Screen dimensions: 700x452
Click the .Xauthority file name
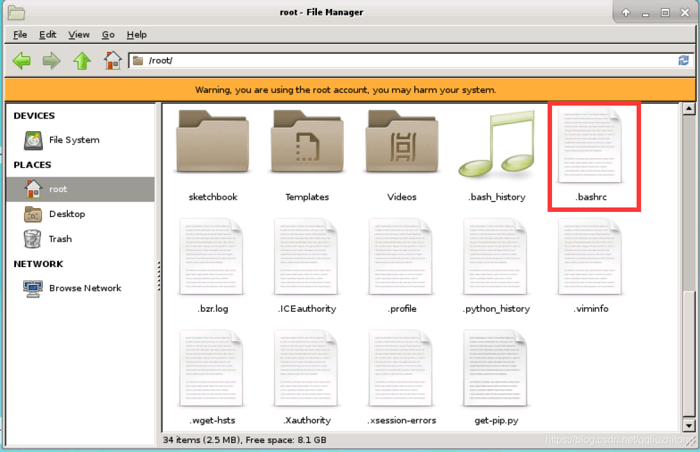pyautogui.click(x=307, y=420)
